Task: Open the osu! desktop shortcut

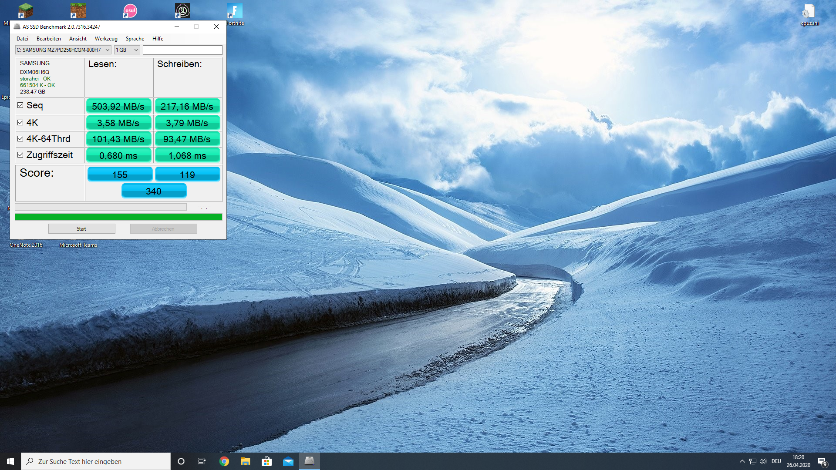Action: tap(130, 11)
